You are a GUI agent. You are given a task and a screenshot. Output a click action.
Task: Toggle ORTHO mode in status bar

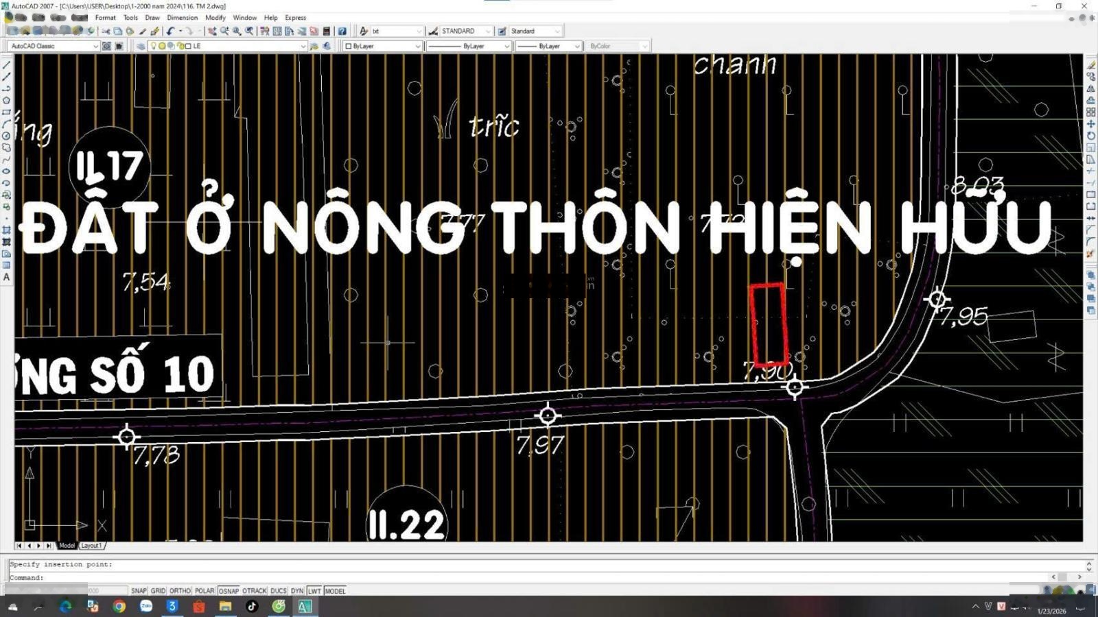(x=180, y=591)
